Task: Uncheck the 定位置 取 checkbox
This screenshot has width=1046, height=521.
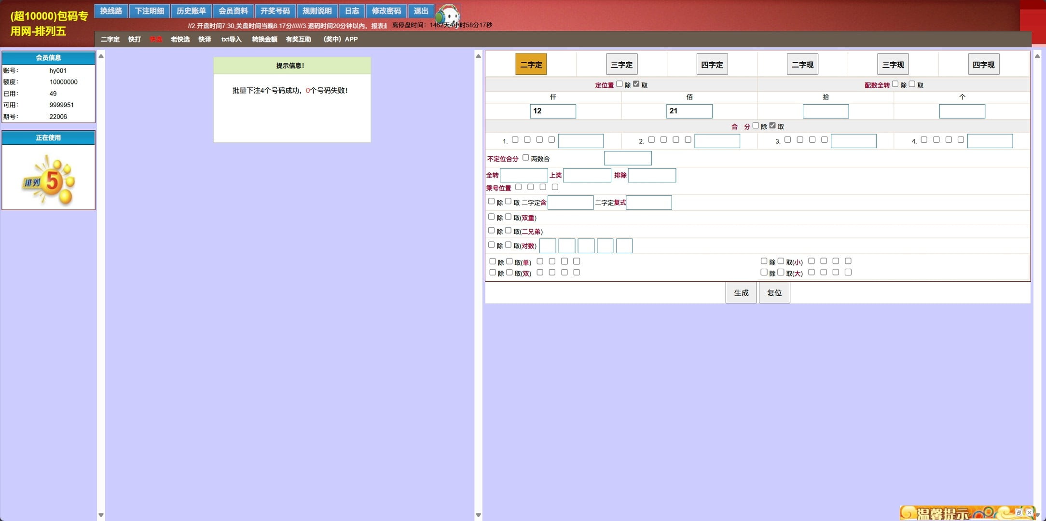Action: pyautogui.click(x=636, y=84)
